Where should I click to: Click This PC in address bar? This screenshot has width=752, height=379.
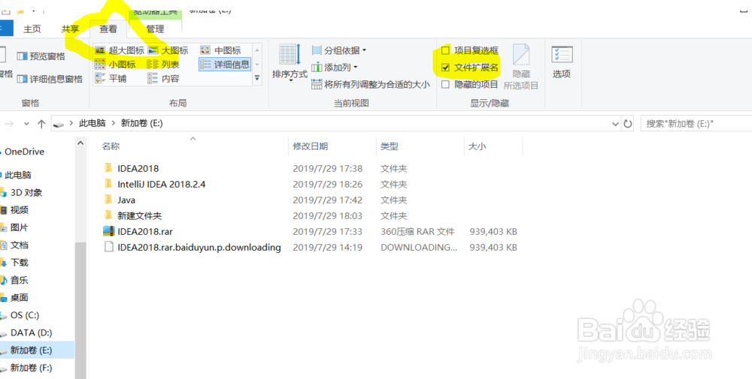pyautogui.click(x=92, y=123)
